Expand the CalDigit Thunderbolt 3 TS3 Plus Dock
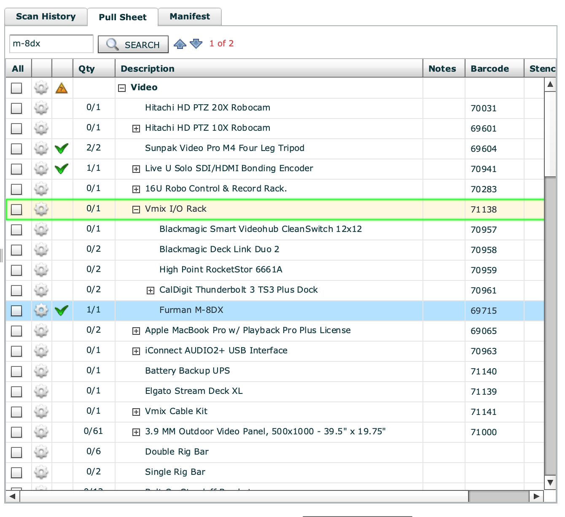 pyautogui.click(x=151, y=291)
